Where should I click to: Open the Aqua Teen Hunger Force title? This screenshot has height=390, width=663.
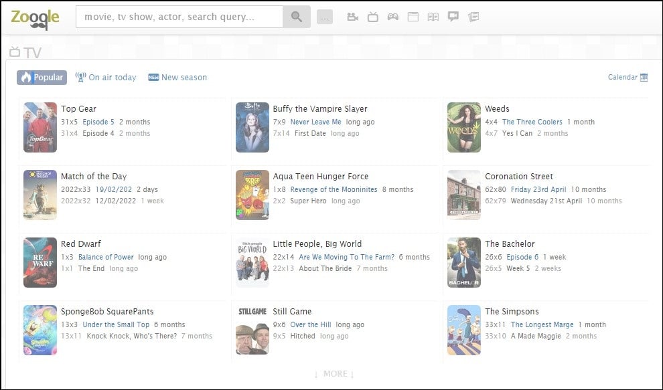(x=321, y=176)
